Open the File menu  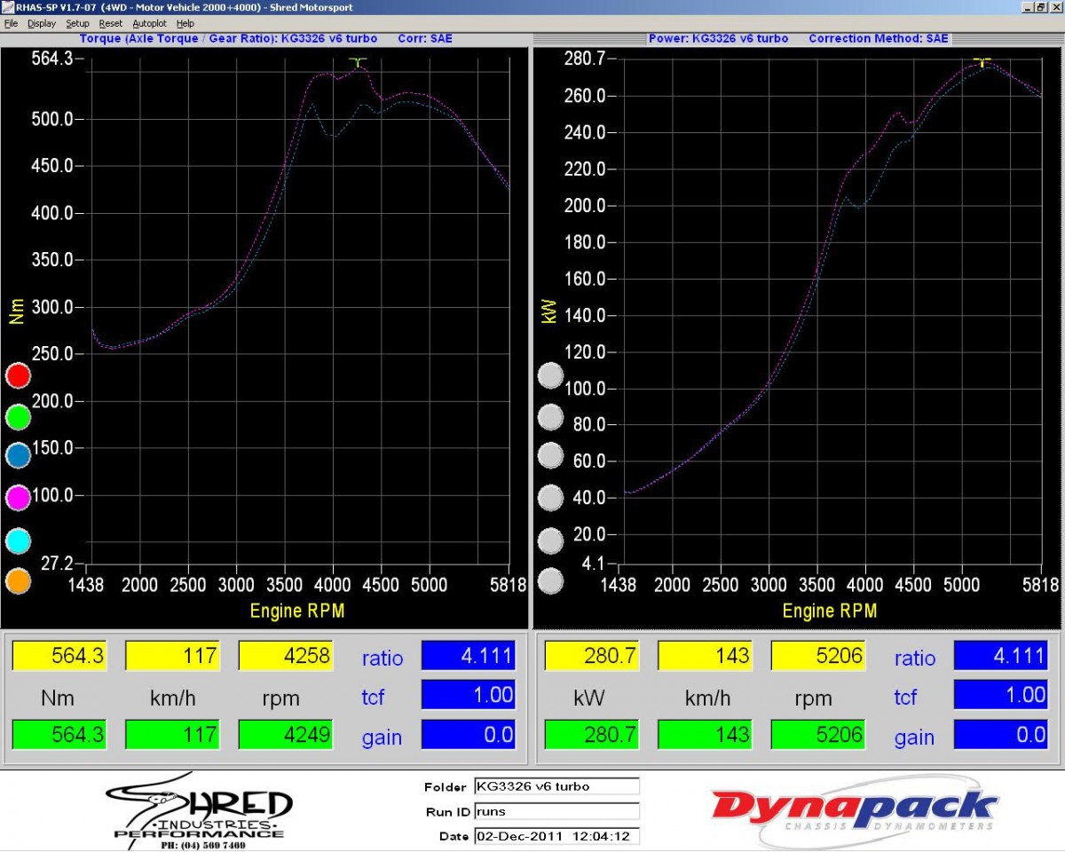[x=11, y=23]
